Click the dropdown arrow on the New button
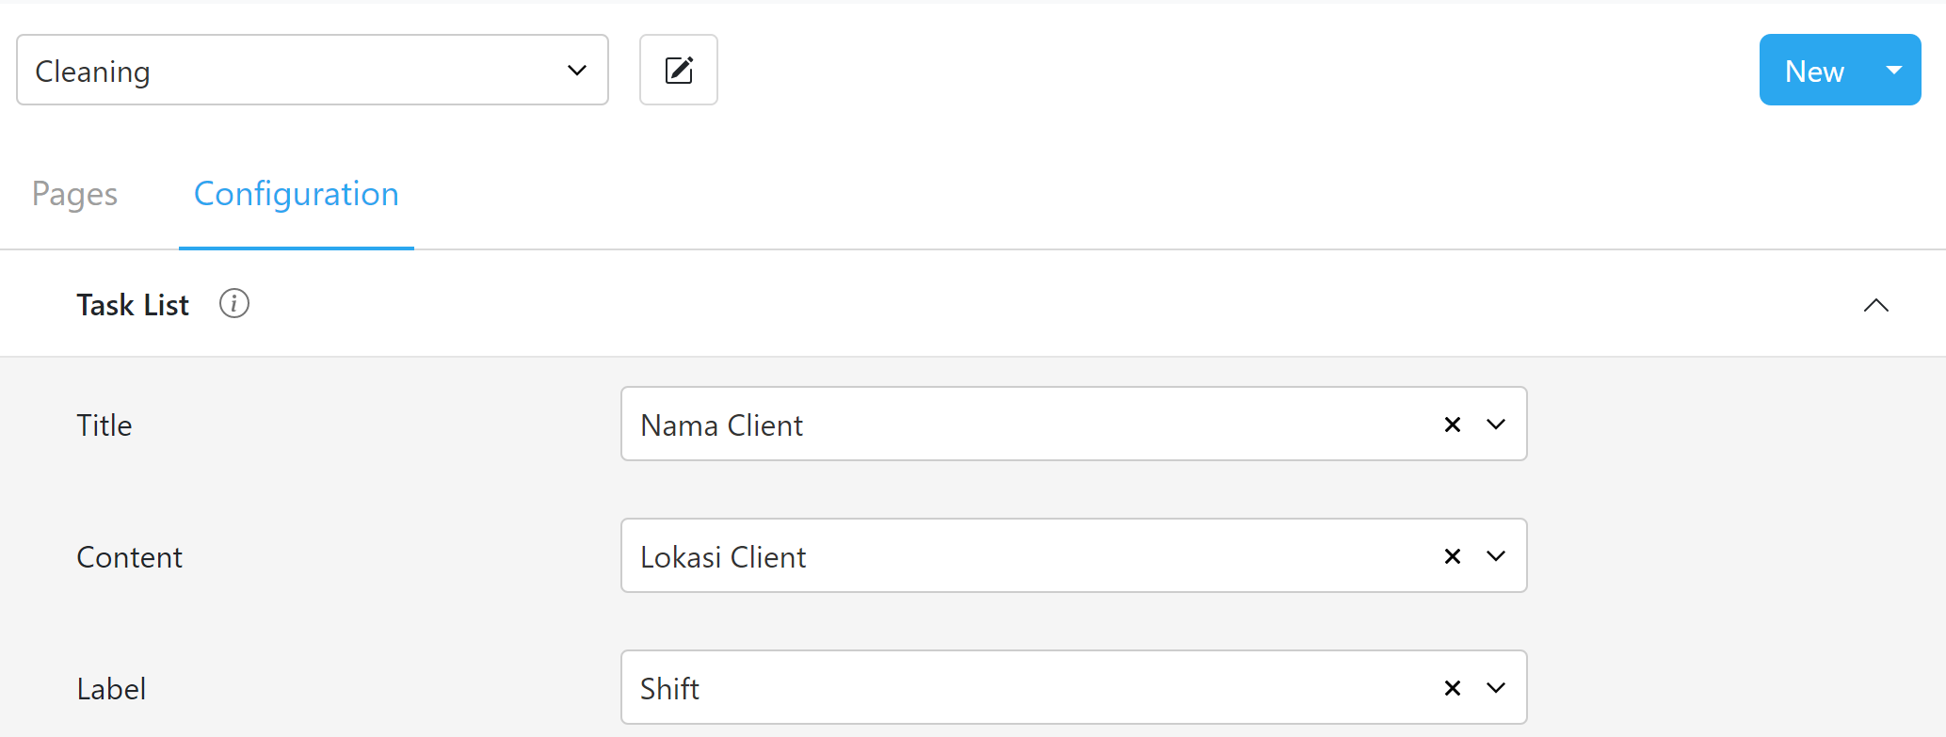The height and width of the screenshot is (737, 1946). coord(1894,70)
